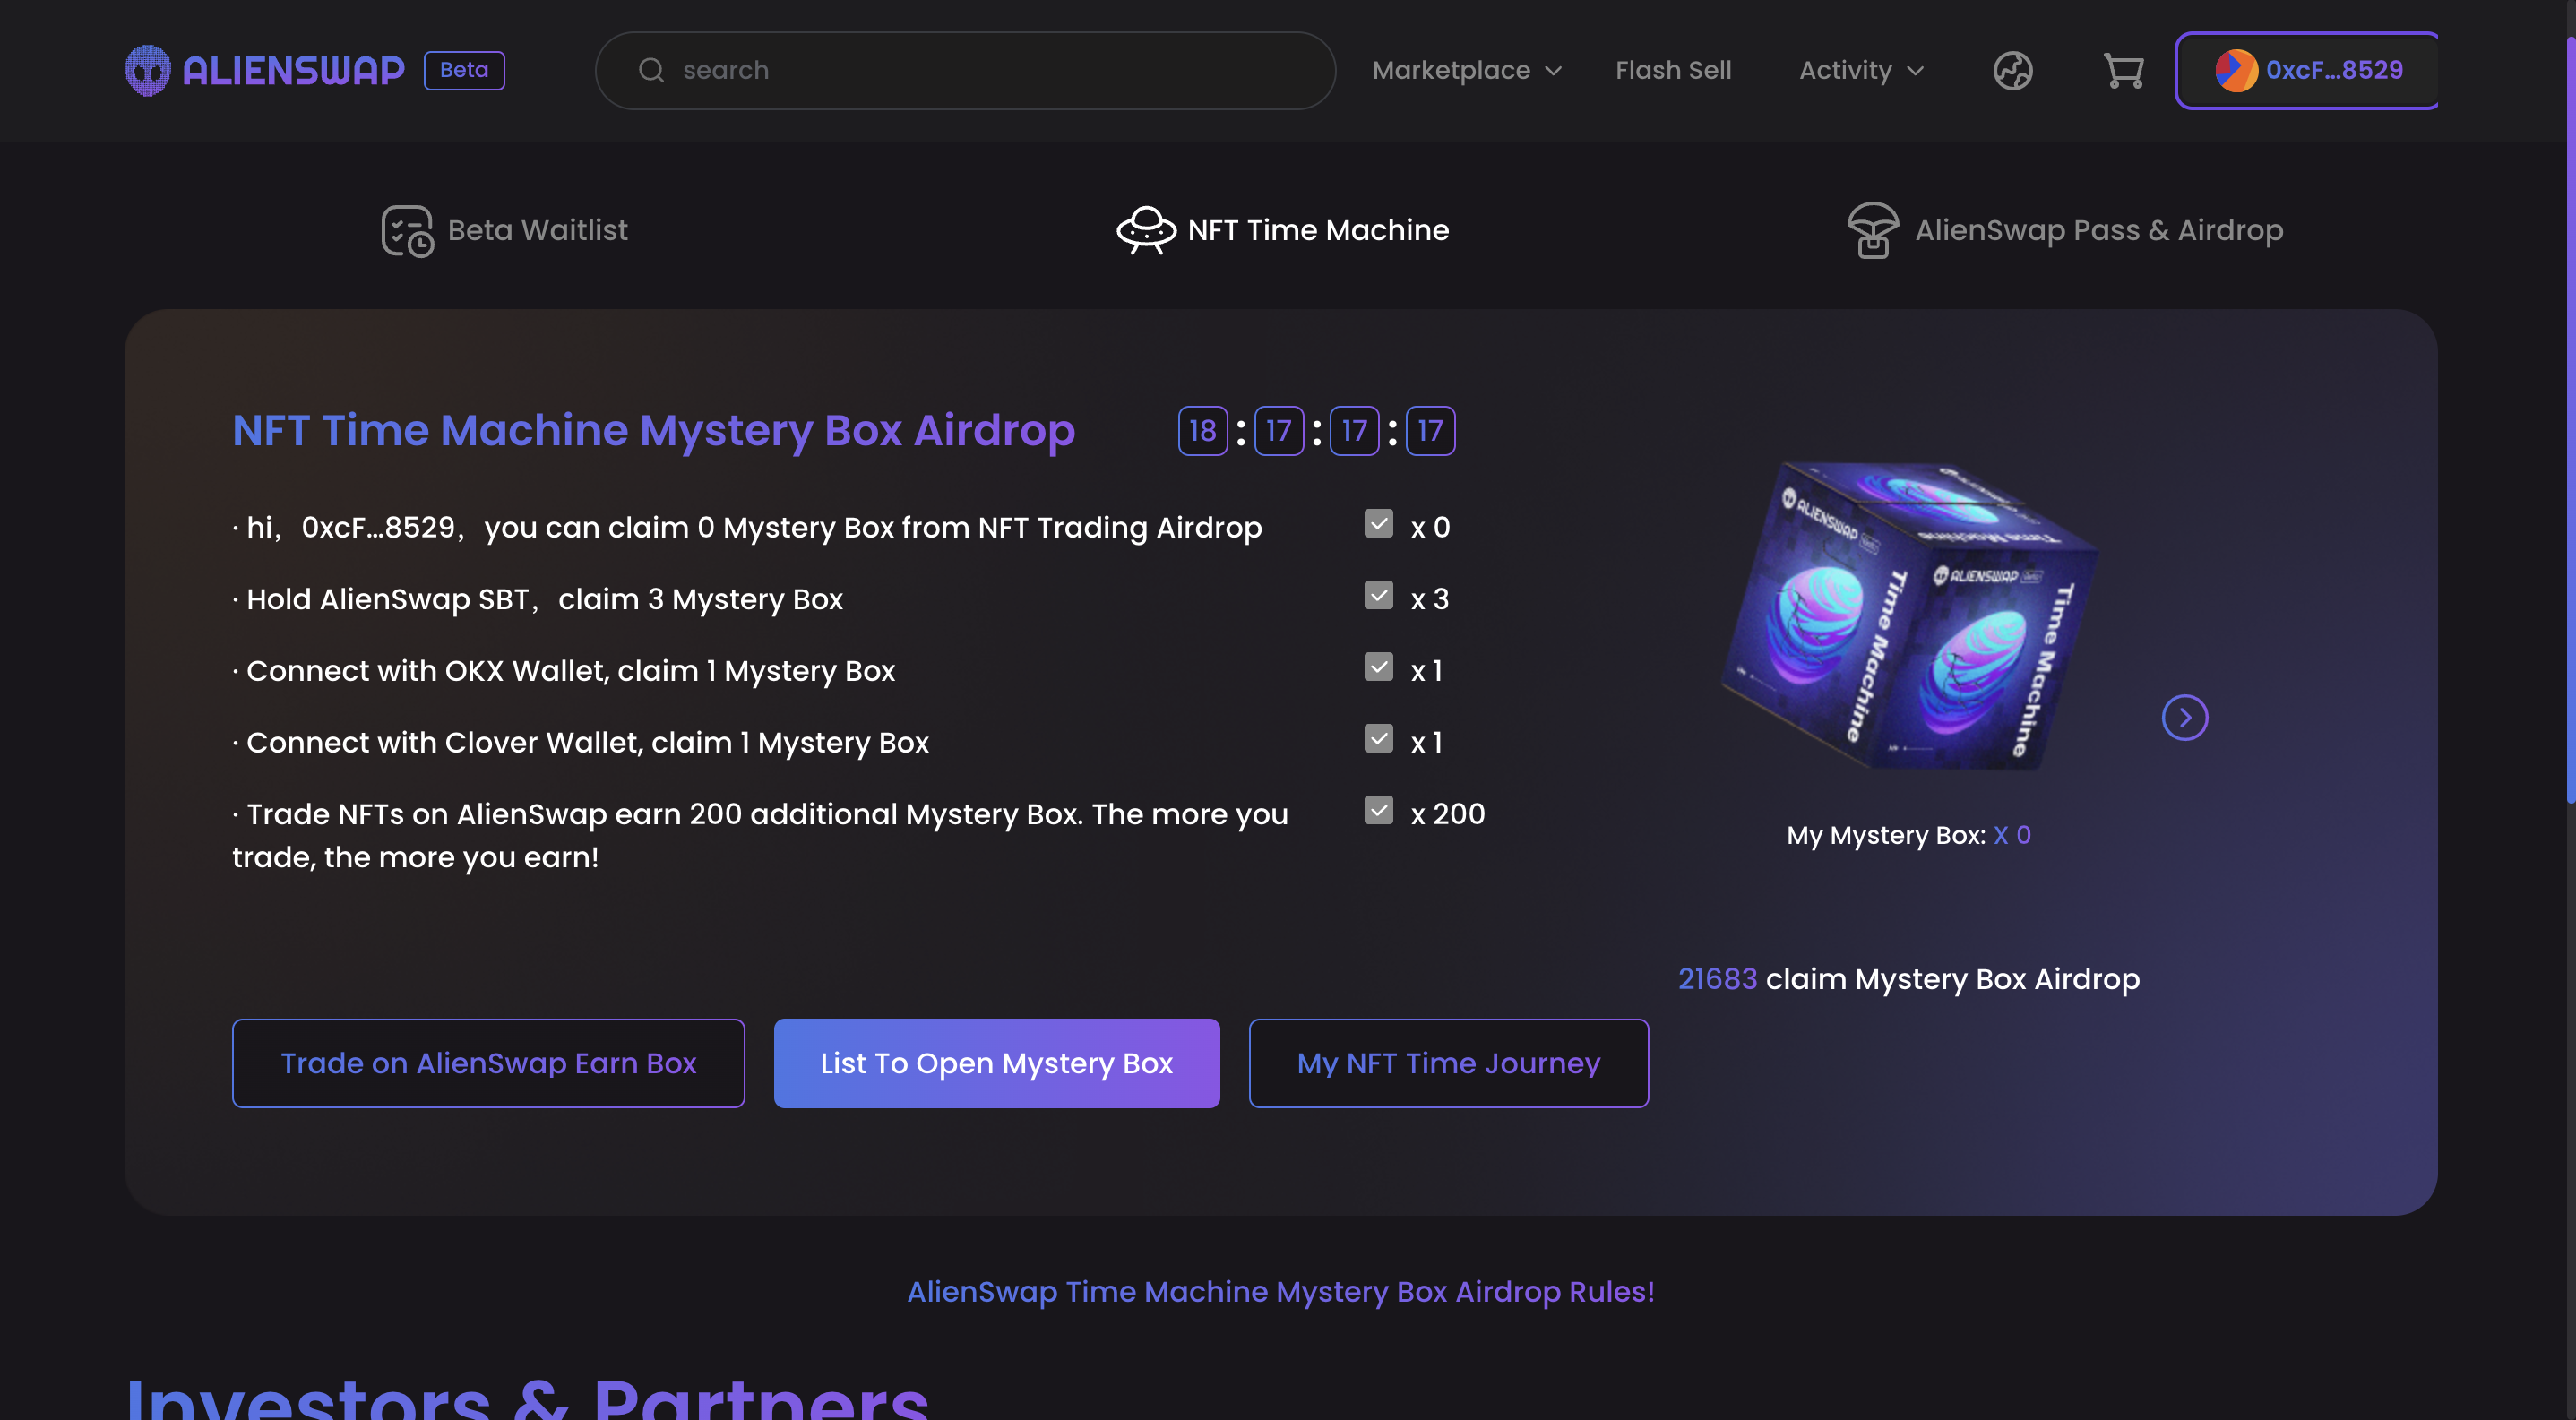Toggle the NFT Trading Airdrop x 0 checkbox

tap(1378, 524)
